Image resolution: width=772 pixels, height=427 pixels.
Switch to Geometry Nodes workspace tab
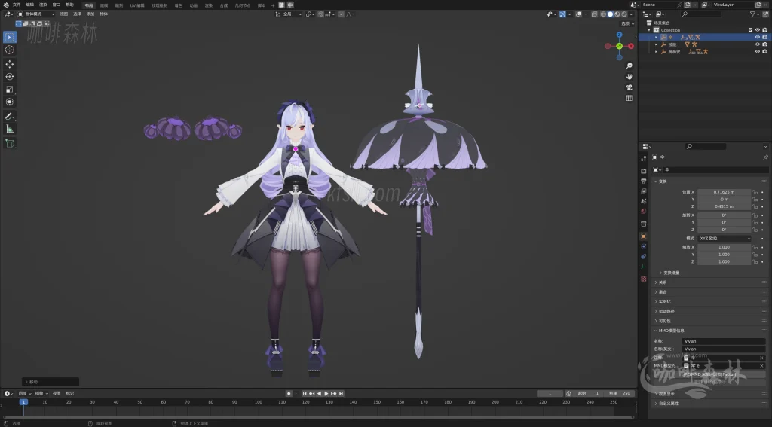click(x=242, y=5)
